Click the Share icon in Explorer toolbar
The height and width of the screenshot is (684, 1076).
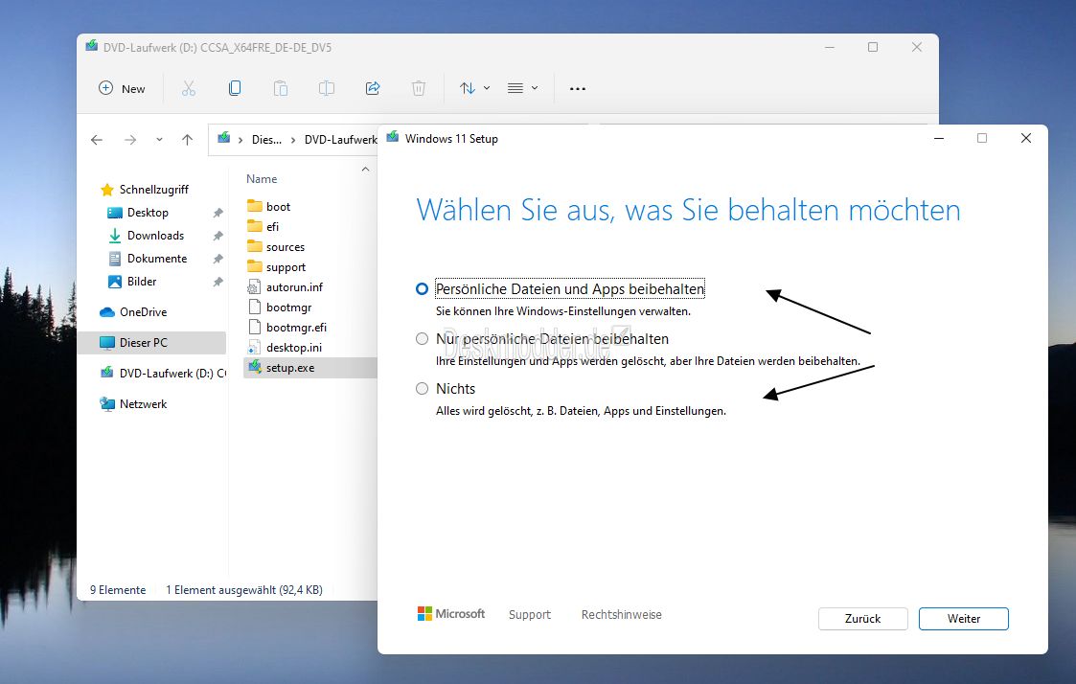pos(373,88)
